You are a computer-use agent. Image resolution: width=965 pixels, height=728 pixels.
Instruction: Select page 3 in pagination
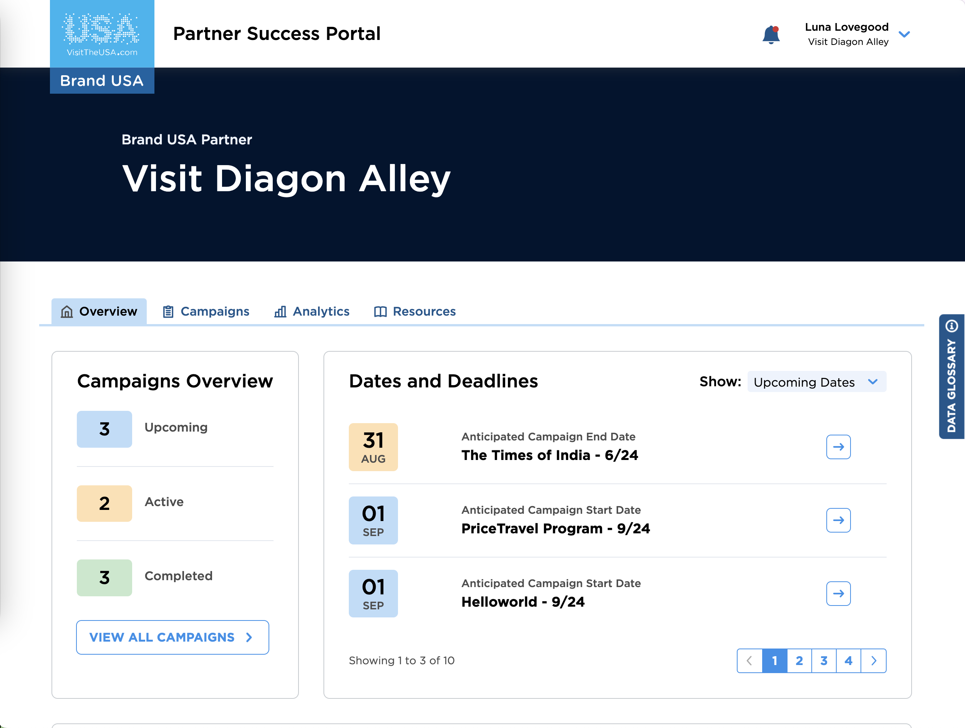click(824, 661)
